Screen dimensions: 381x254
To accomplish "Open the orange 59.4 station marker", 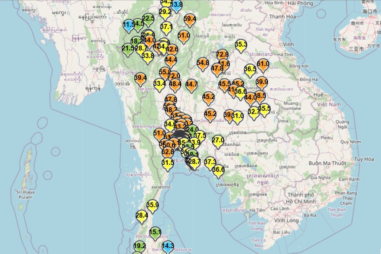I will (190, 20).
